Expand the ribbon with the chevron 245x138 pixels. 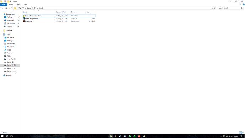click(x=241, y=5)
